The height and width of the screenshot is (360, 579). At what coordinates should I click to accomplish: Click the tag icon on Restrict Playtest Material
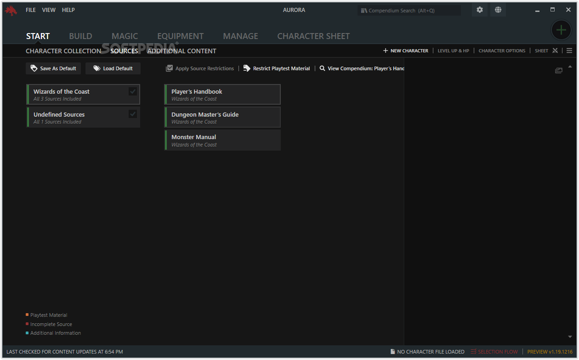click(x=247, y=68)
